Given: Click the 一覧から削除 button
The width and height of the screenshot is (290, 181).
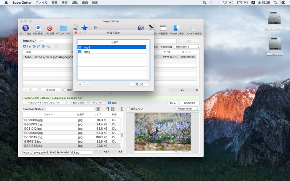Looking at the screenshot, I should click(x=77, y=103).
